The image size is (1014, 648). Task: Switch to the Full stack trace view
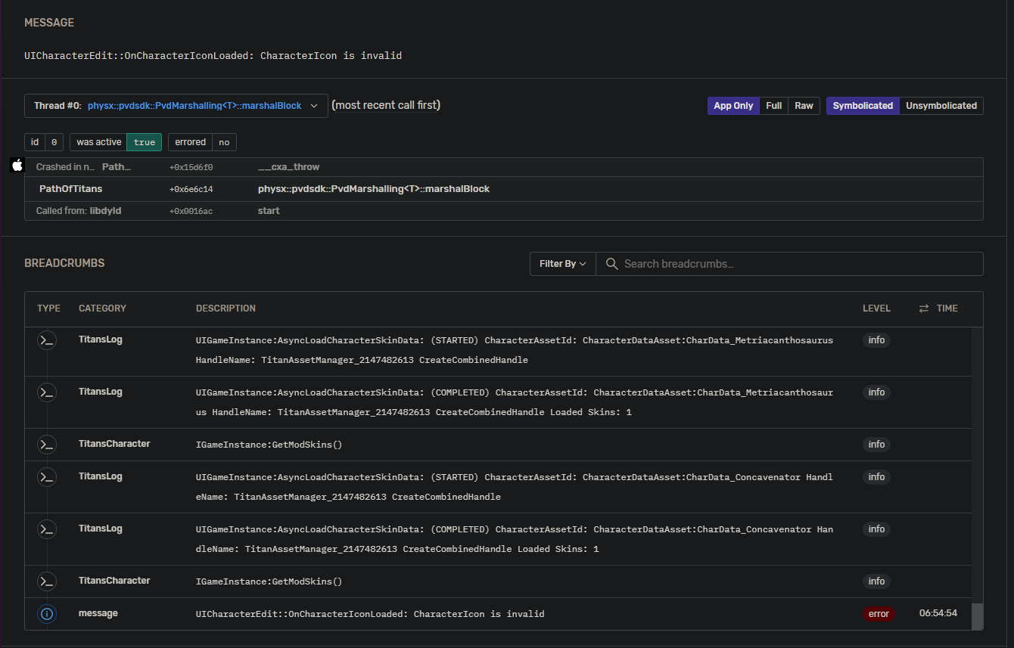773,105
